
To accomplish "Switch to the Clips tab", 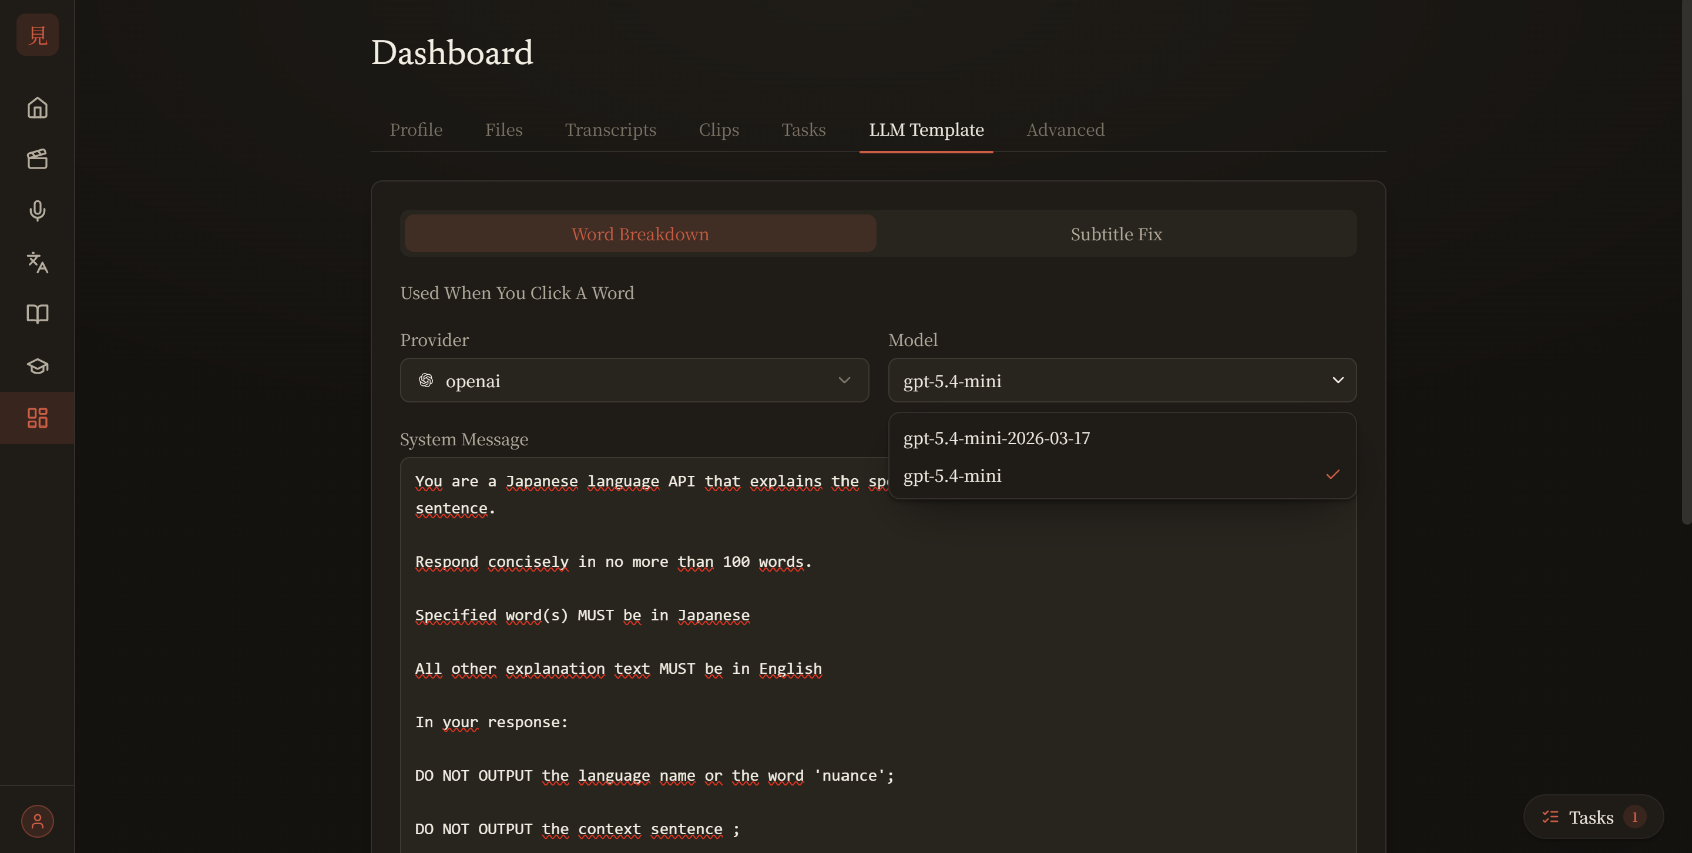I will point(719,129).
